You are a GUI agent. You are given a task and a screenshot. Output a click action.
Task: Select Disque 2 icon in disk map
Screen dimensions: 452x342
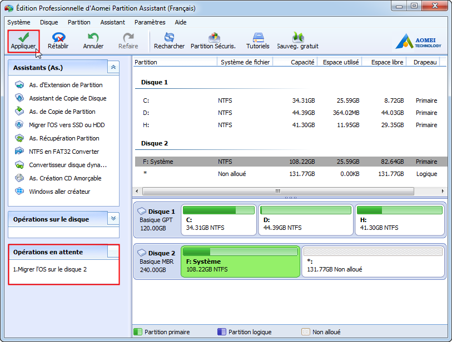142,253
